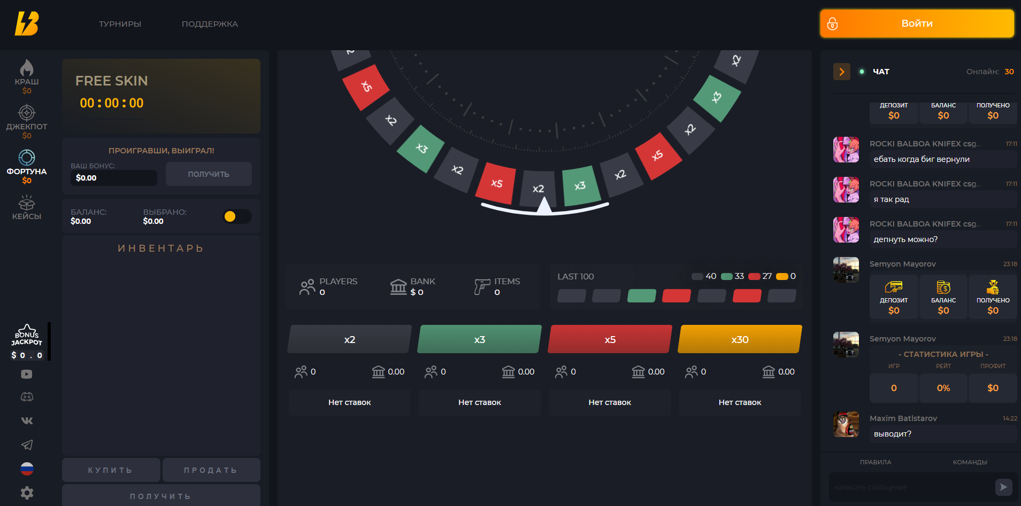Click the chat message input field
The image size is (1021, 506).
909,487
